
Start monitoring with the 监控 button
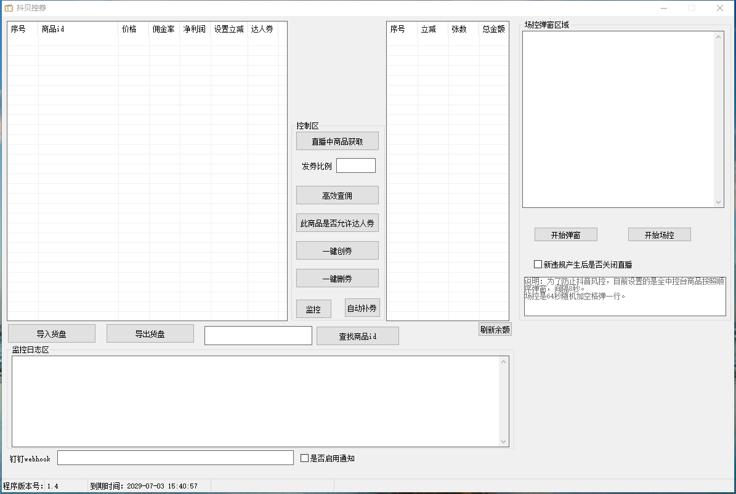[313, 309]
